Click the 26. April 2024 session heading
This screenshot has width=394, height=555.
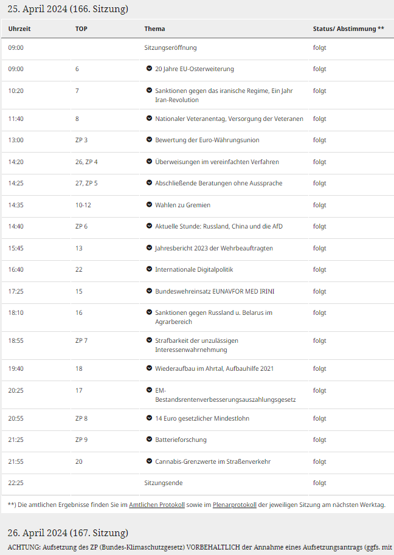pyautogui.click(x=68, y=533)
